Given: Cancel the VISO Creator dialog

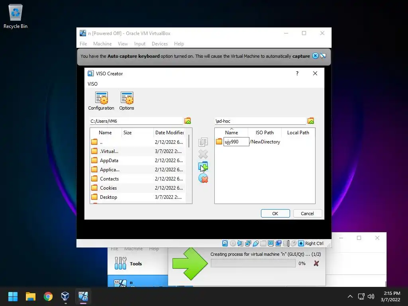Looking at the screenshot, I should tap(307, 214).
